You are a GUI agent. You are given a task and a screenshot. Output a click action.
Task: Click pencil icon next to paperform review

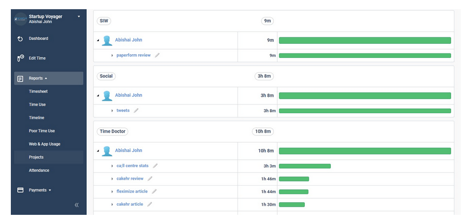[x=157, y=55]
